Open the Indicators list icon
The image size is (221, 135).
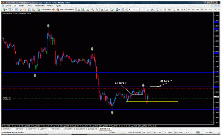pyautogui.click(x=112, y=10)
